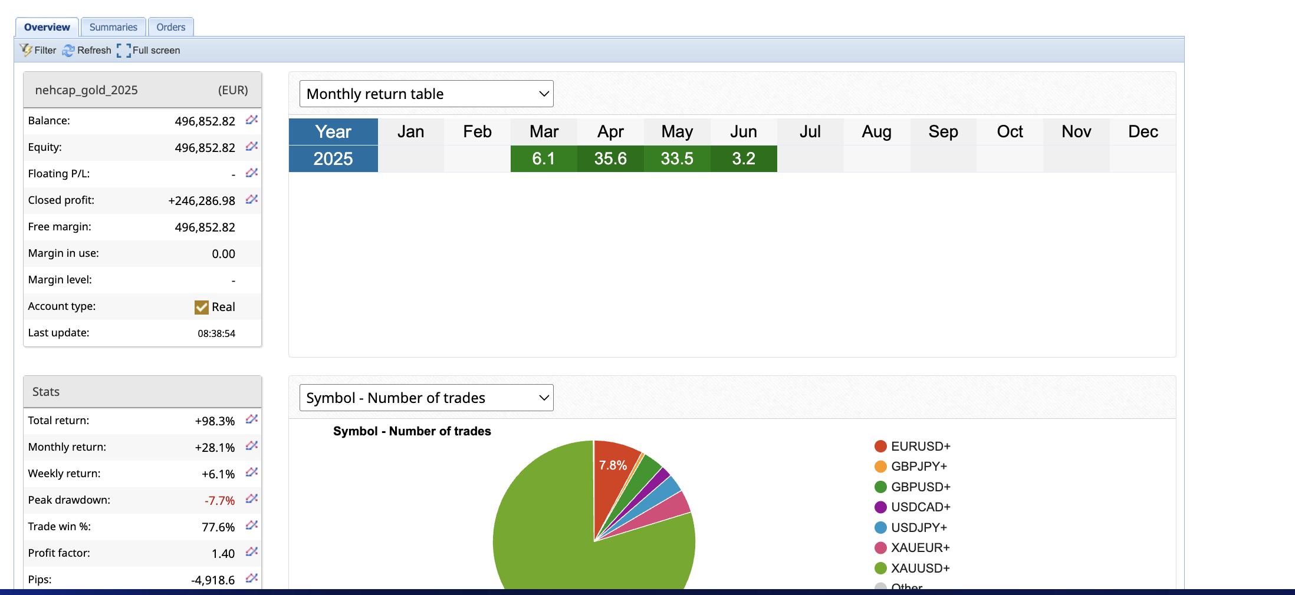Open the Filter tool
The image size is (1295, 595).
[x=38, y=51]
